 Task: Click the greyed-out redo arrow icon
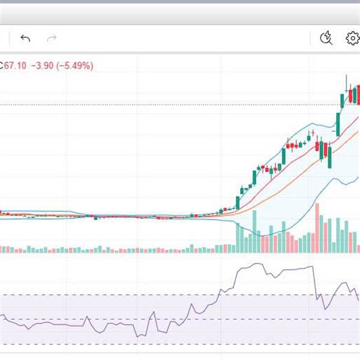(52, 38)
